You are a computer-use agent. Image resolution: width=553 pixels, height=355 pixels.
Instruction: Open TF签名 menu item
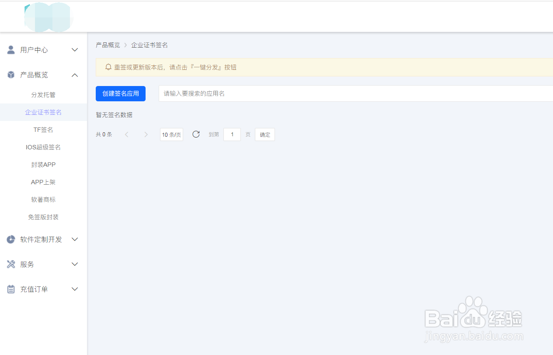point(43,130)
